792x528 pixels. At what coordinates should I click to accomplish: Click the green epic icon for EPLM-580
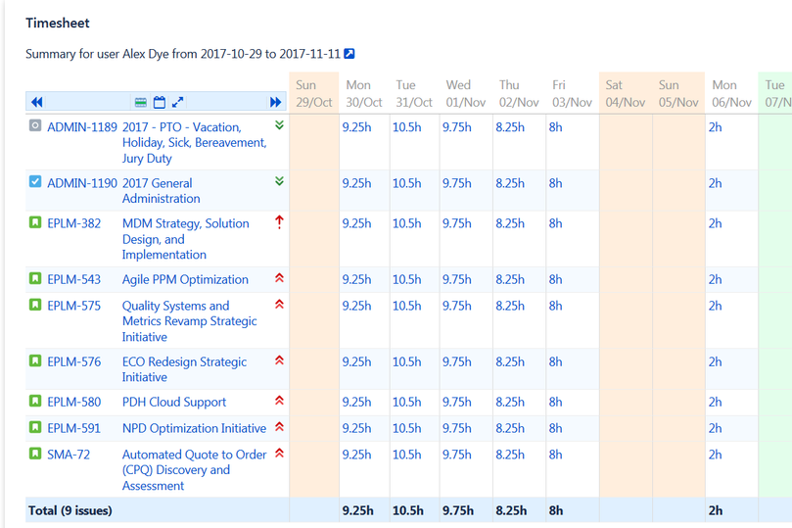point(35,401)
